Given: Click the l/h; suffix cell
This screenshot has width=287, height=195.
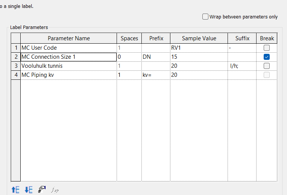Looking at the screenshot, I should pos(242,66).
